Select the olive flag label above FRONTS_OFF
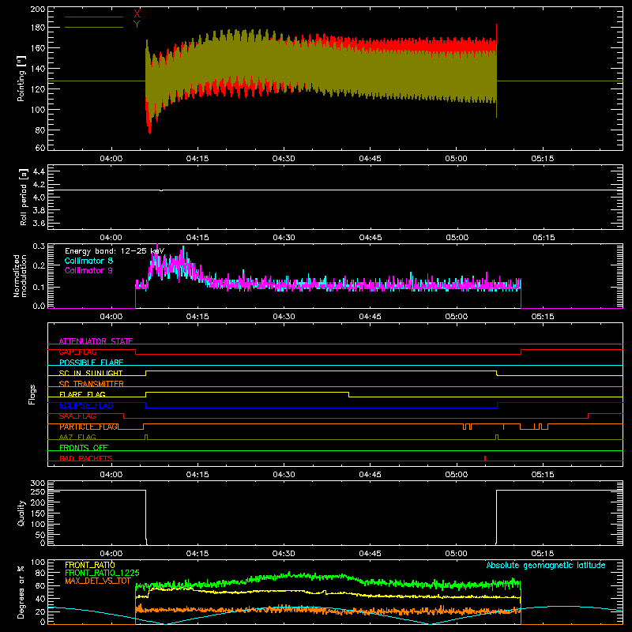Image resolution: width=632 pixels, height=632 pixels. (x=77, y=437)
